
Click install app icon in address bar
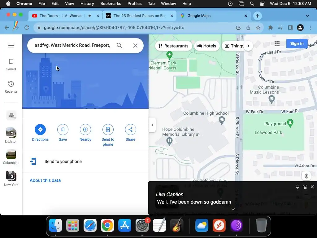click(238, 28)
